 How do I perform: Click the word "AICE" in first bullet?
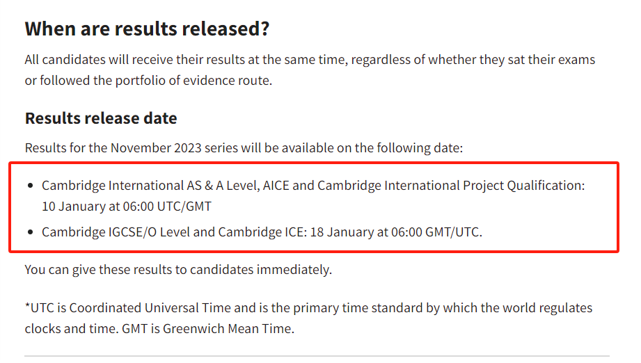point(276,186)
